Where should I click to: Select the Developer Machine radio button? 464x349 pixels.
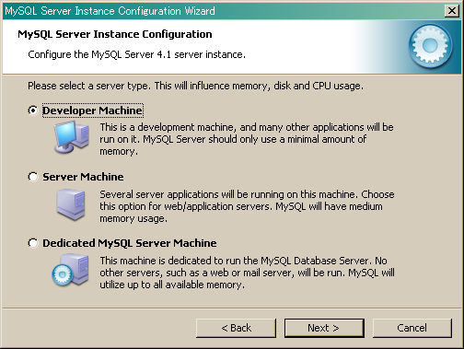tap(33, 111)
